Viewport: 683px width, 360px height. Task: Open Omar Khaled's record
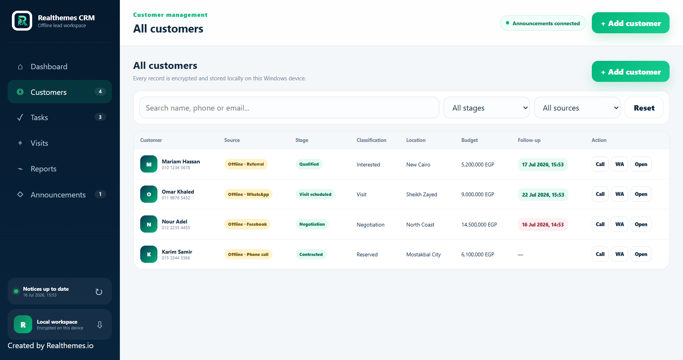click(641, 194)
